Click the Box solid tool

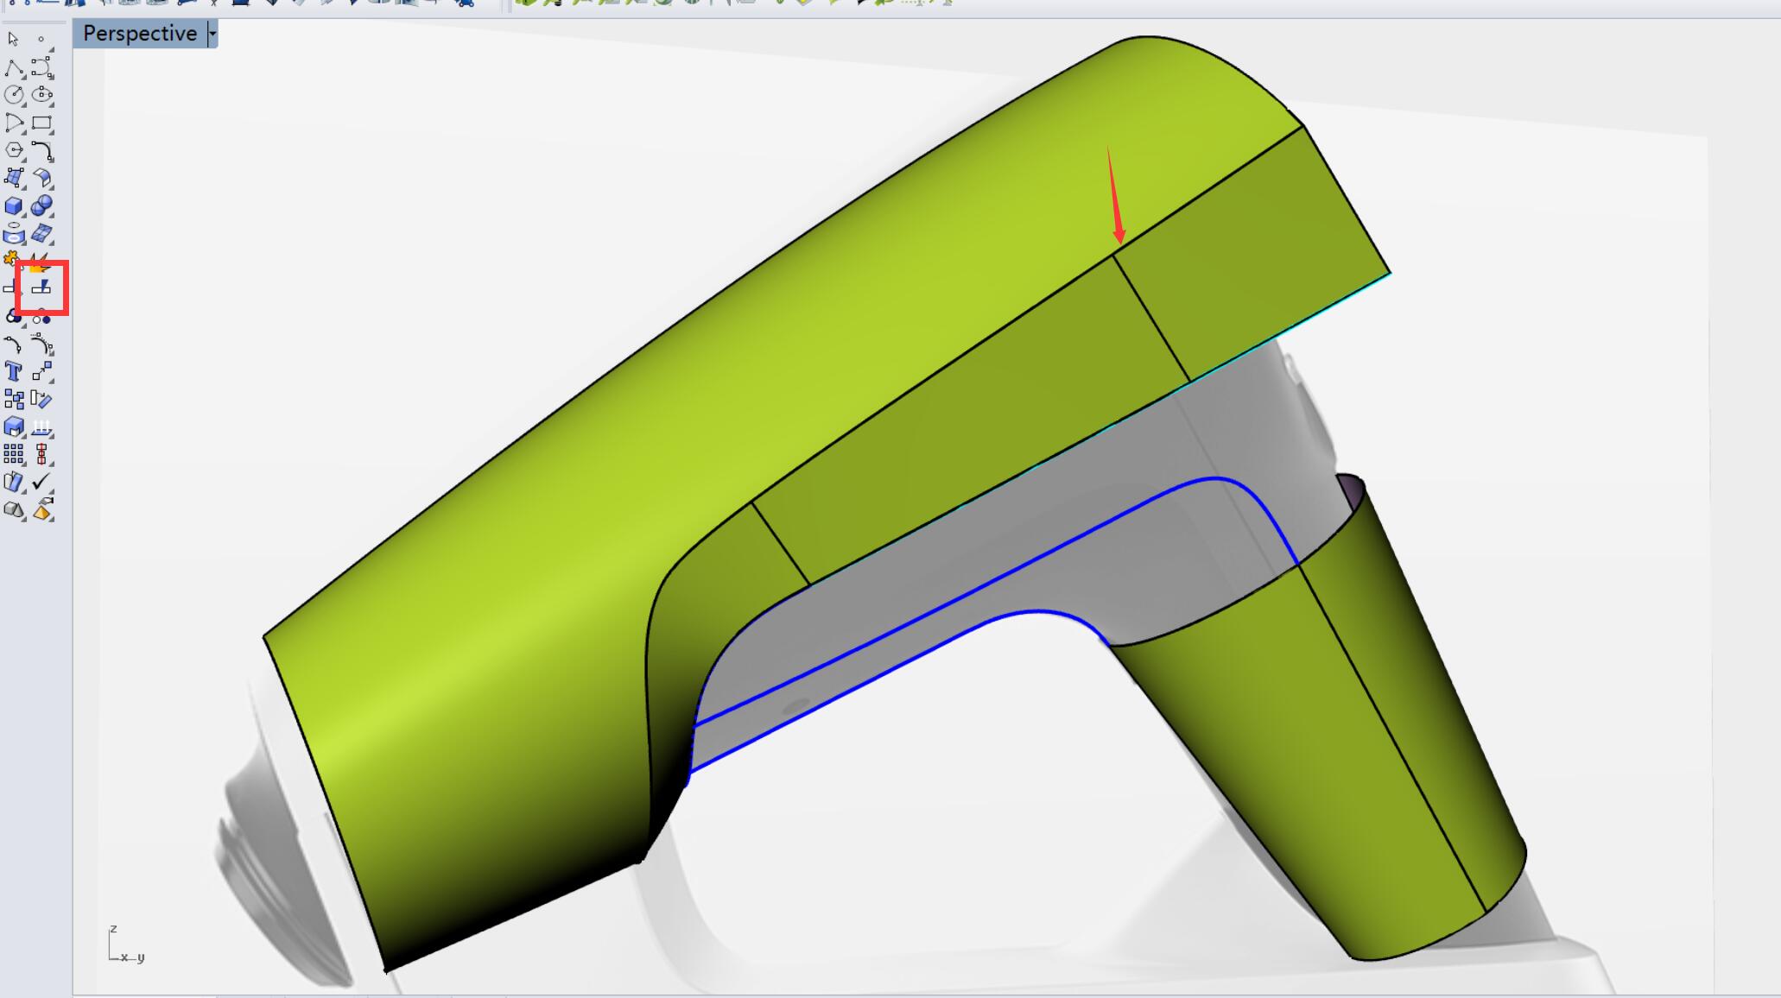[13, 205]
